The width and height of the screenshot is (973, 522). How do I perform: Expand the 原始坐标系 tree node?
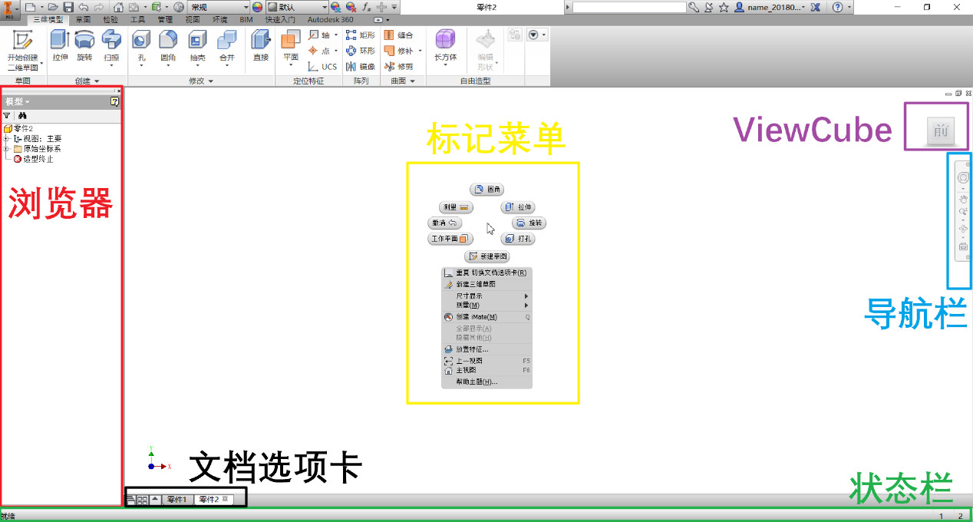tap(6, 149)
